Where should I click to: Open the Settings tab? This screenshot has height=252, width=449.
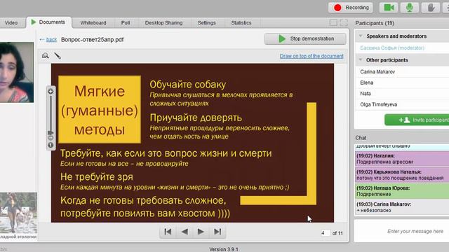tap(206, 22)
